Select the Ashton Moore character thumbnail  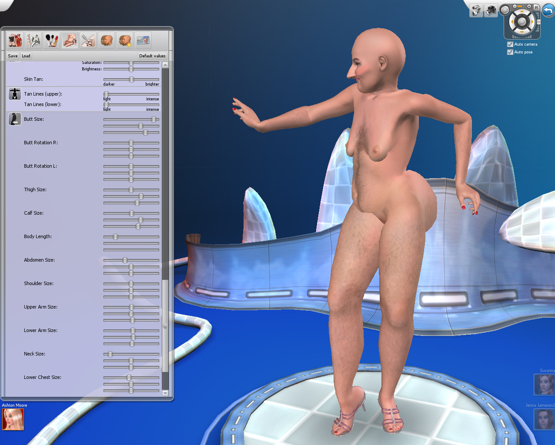(13, 419)
